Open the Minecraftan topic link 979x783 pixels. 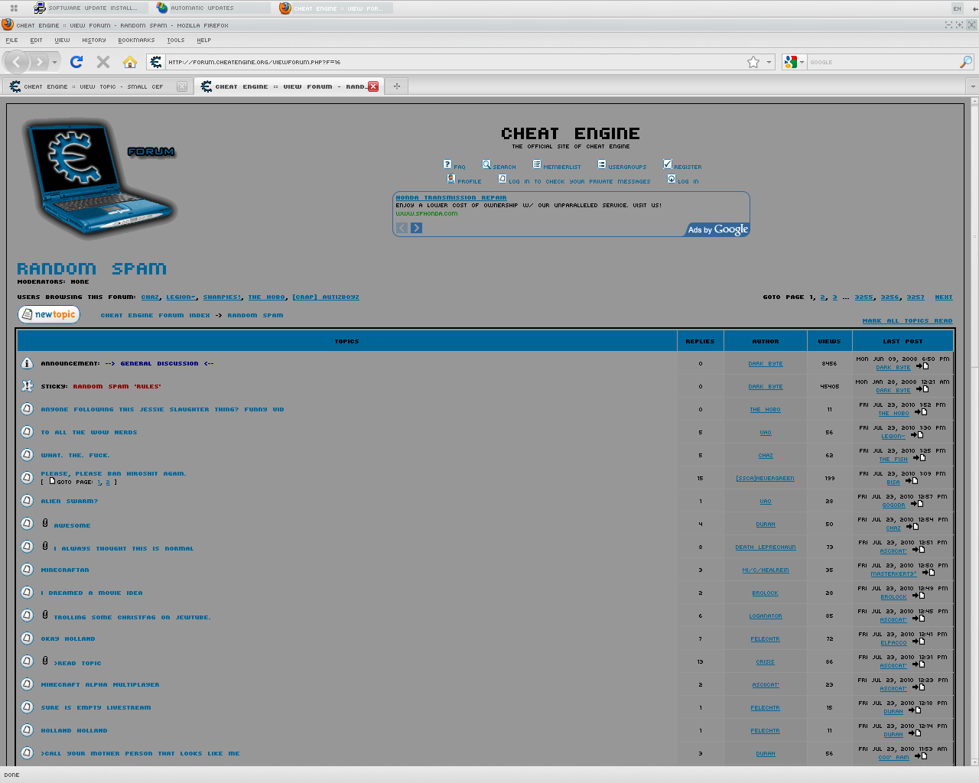point(65,570)
